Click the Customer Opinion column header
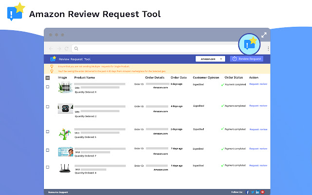The width and height of the screenshot is (312, 195). pos(206,78)
